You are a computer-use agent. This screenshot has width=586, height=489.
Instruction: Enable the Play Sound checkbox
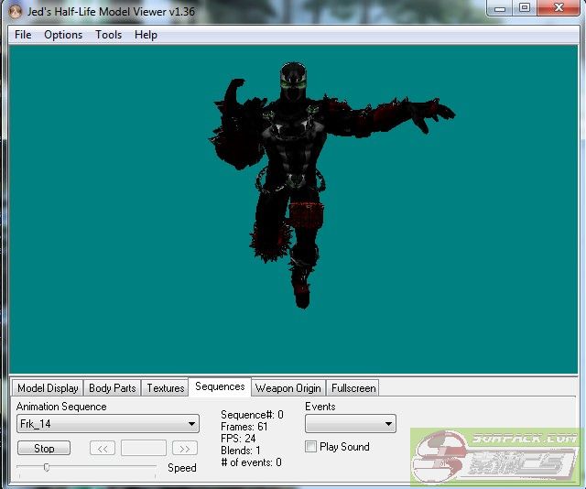[x=310, y=447]
